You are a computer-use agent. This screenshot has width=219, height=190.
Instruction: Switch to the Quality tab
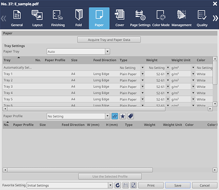point(202,18)
